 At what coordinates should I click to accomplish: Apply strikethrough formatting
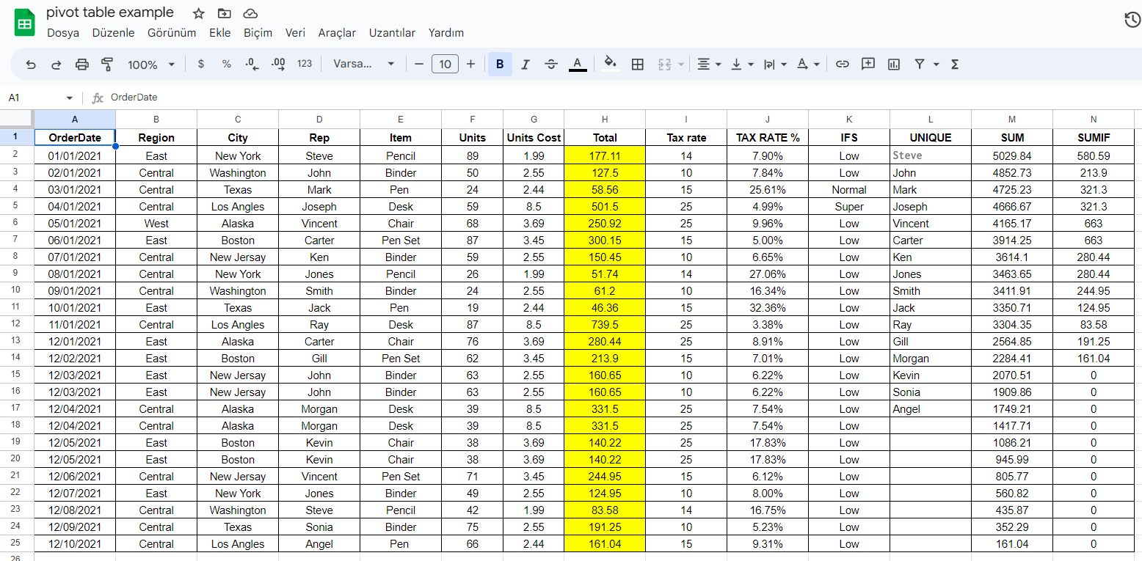[551, 64]
